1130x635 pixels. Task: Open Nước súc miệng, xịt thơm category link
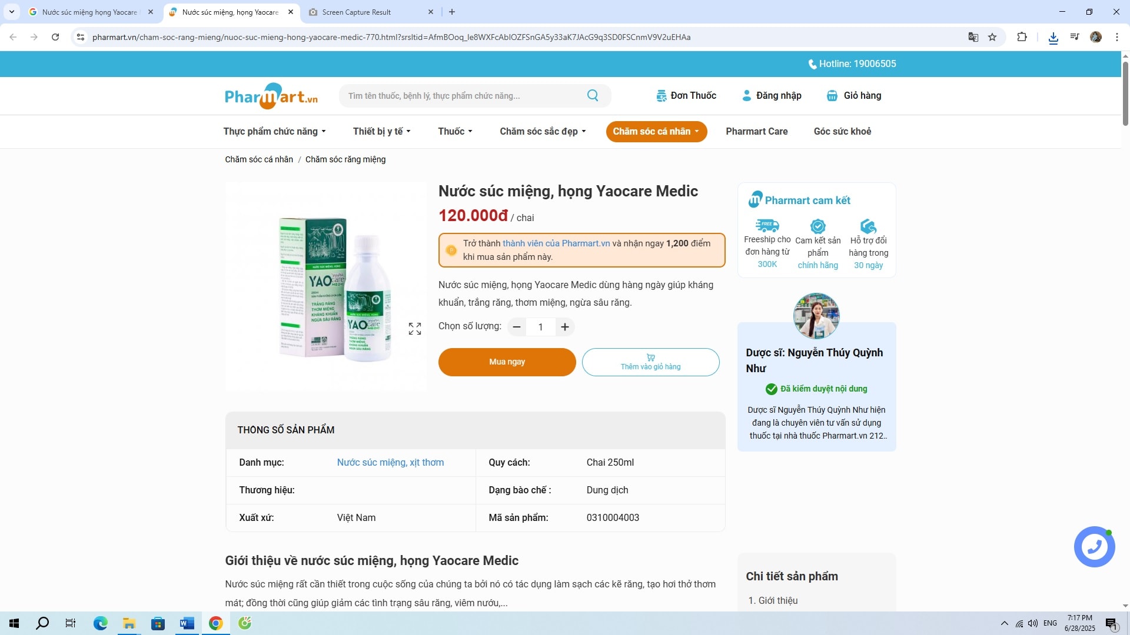390,462
